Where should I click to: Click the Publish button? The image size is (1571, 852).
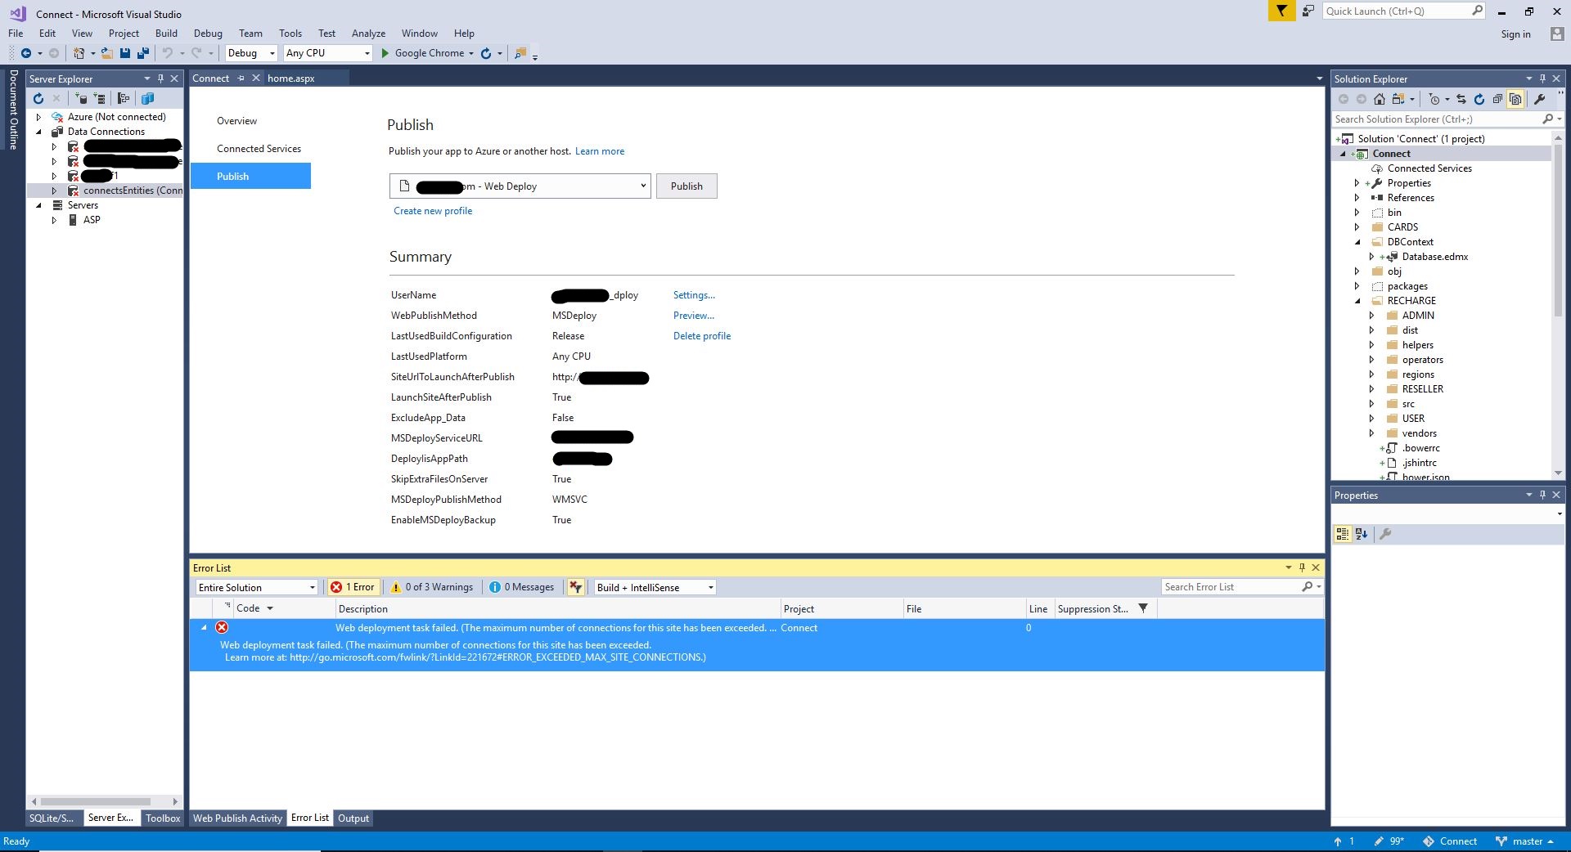click(x=686, y=186)
